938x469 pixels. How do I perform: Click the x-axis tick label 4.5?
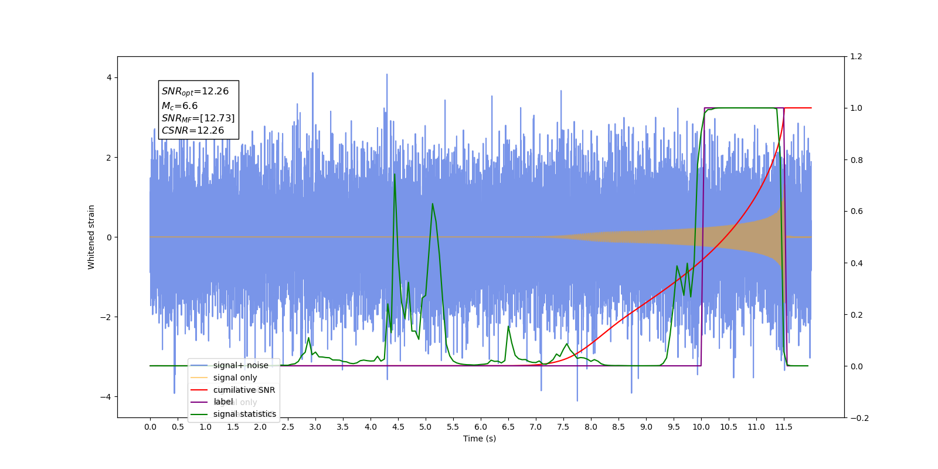point(398,427)
